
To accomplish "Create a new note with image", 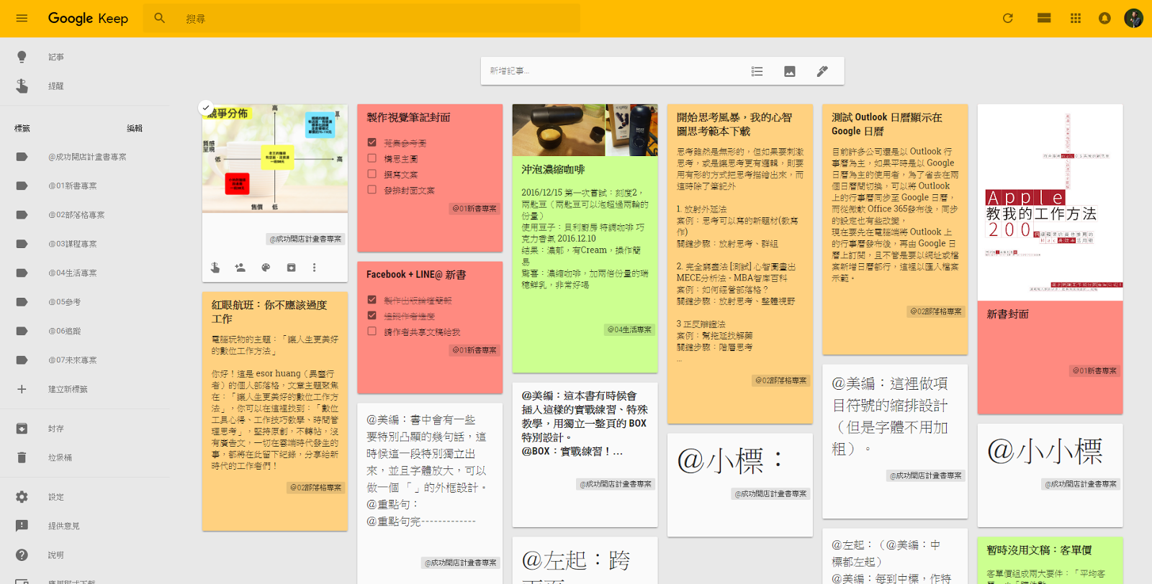I will [790, 71].
